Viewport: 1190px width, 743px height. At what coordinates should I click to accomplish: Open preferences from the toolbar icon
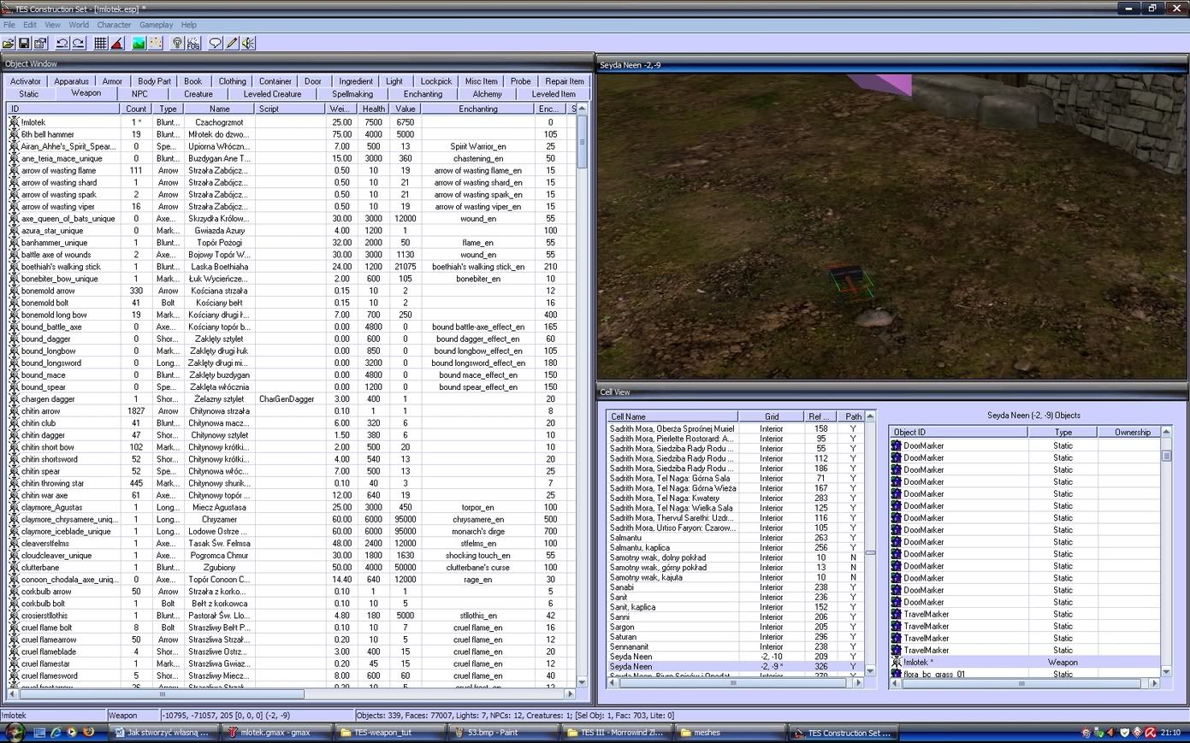40,44
